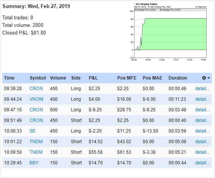This screenshot has height=178, width=215.
Task: Select the 600 volume cell
Action: point(54,110)
